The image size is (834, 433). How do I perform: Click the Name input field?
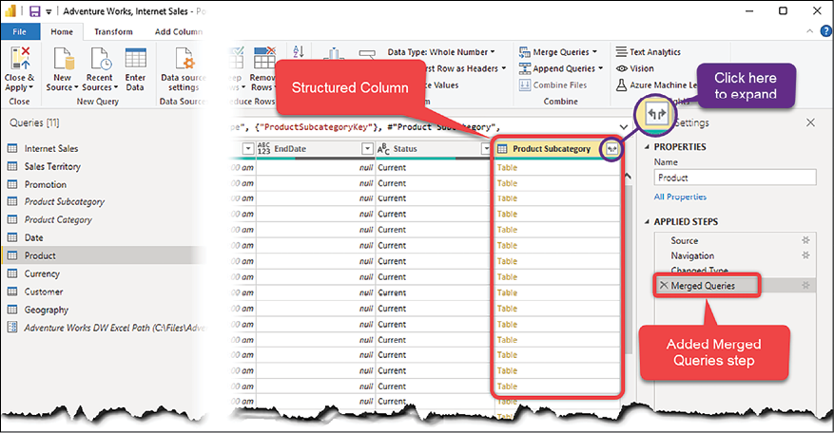coord(734,178)
